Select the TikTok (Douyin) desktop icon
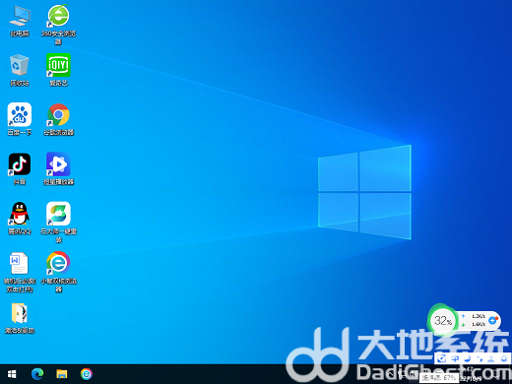The height and width of the screenshot is (384, 512). pyautogui.click(x=20, y=164)
